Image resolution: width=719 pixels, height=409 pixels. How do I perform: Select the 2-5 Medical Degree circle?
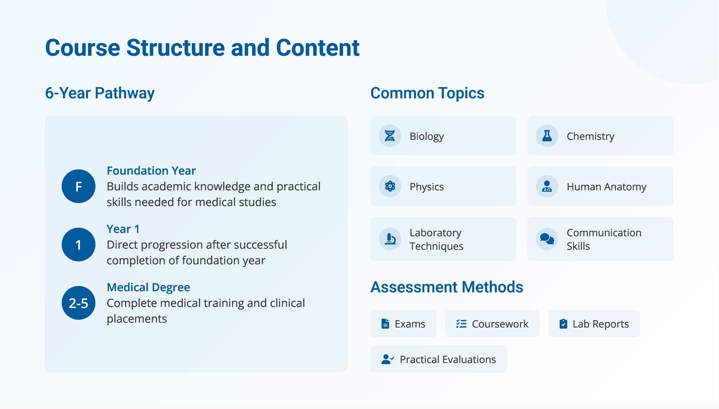point(78,303)
